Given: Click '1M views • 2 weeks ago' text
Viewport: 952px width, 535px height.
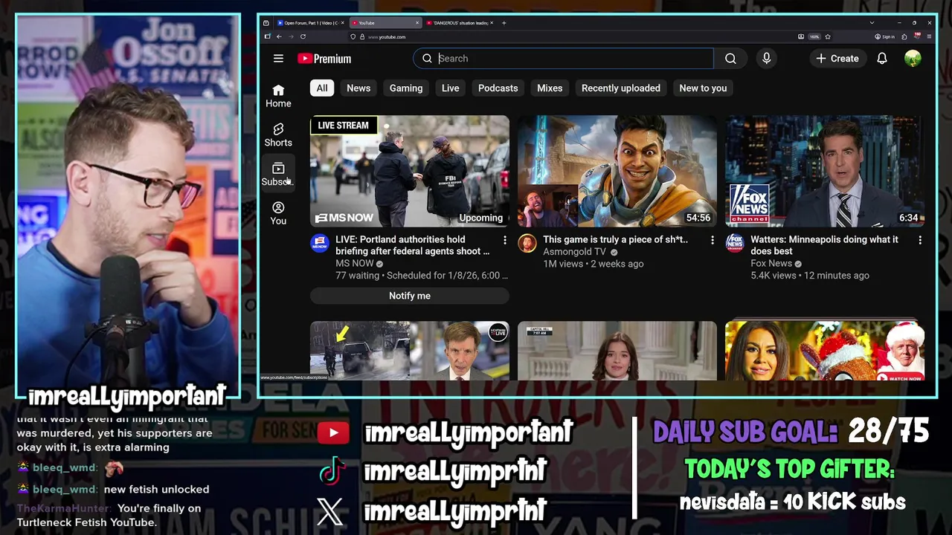Looking at the screenshot, I should click(x=594, y=264).
